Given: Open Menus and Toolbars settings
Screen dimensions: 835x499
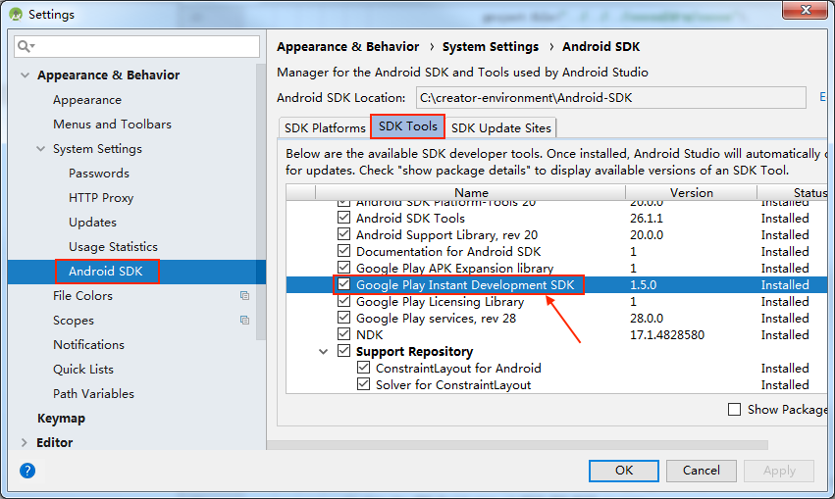Looking at the screenshot, I should 113,125.
